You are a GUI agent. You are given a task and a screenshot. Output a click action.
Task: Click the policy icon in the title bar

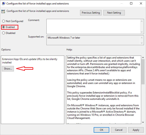click(4, 4)
